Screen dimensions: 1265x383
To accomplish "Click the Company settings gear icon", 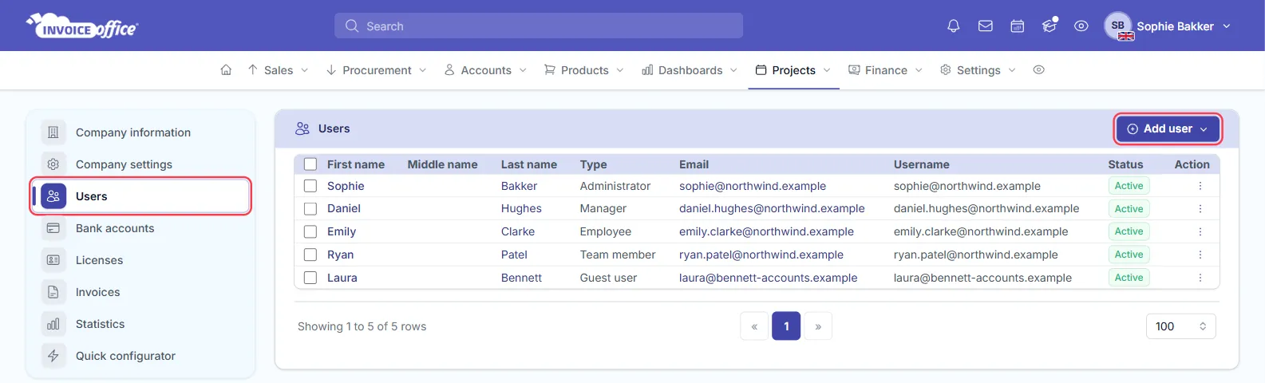I will tap(53, 164).
